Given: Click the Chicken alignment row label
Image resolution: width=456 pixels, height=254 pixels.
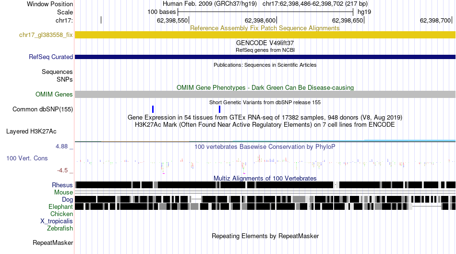Looking at the screenshot, I should pyautogui.click(x=61, y=214).
